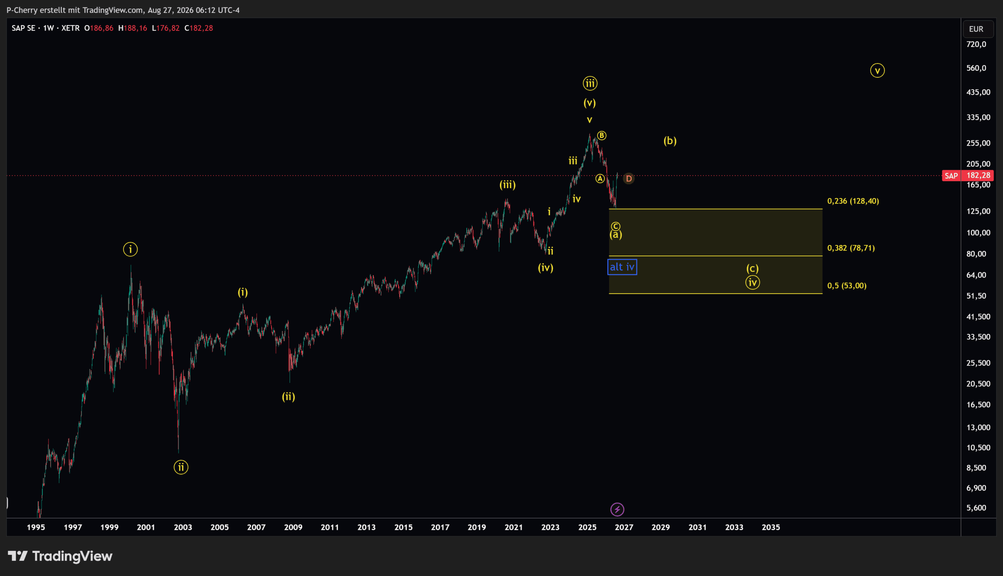Viewport: 1003px width, 576px height.
Task: Click the year '2015' on the time axis
Action: [x=404, y=527]
